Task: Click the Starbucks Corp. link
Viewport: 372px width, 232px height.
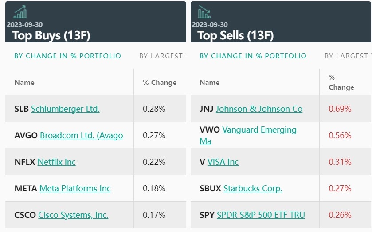Action: pyautogui.click(x=253, y=188)
